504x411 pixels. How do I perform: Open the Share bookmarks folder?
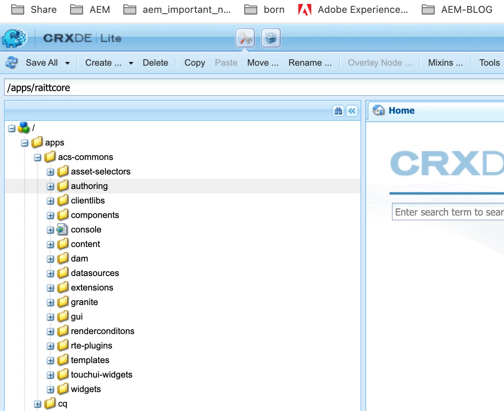pyautogui.click(x=34, y=10)
